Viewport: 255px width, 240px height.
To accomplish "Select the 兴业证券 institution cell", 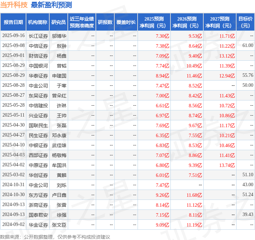I will coord(38,116).
